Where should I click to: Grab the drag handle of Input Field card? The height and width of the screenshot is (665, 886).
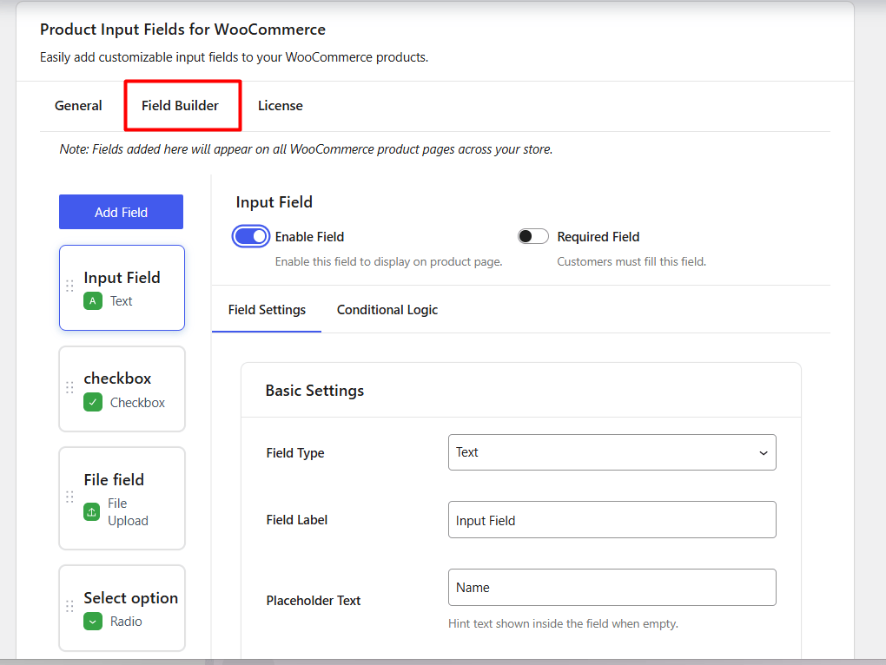point(69,286)
